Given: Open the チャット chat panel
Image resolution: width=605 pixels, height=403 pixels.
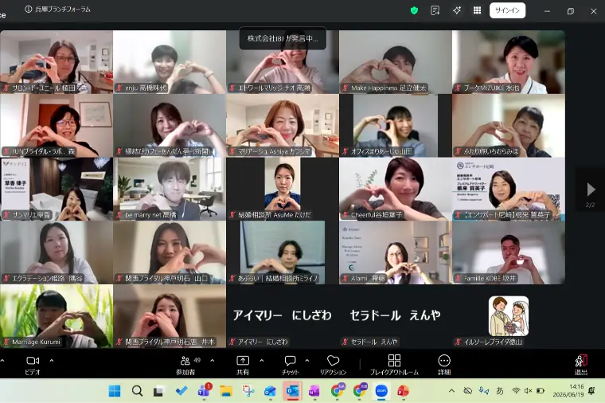Looking at the screenshot, I should (290, 365).
